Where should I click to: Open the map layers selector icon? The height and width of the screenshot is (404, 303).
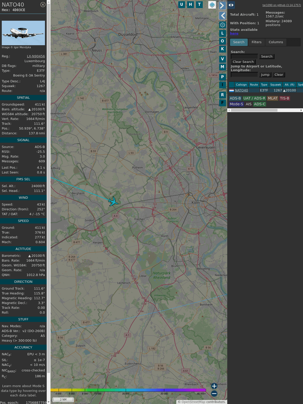212,5
